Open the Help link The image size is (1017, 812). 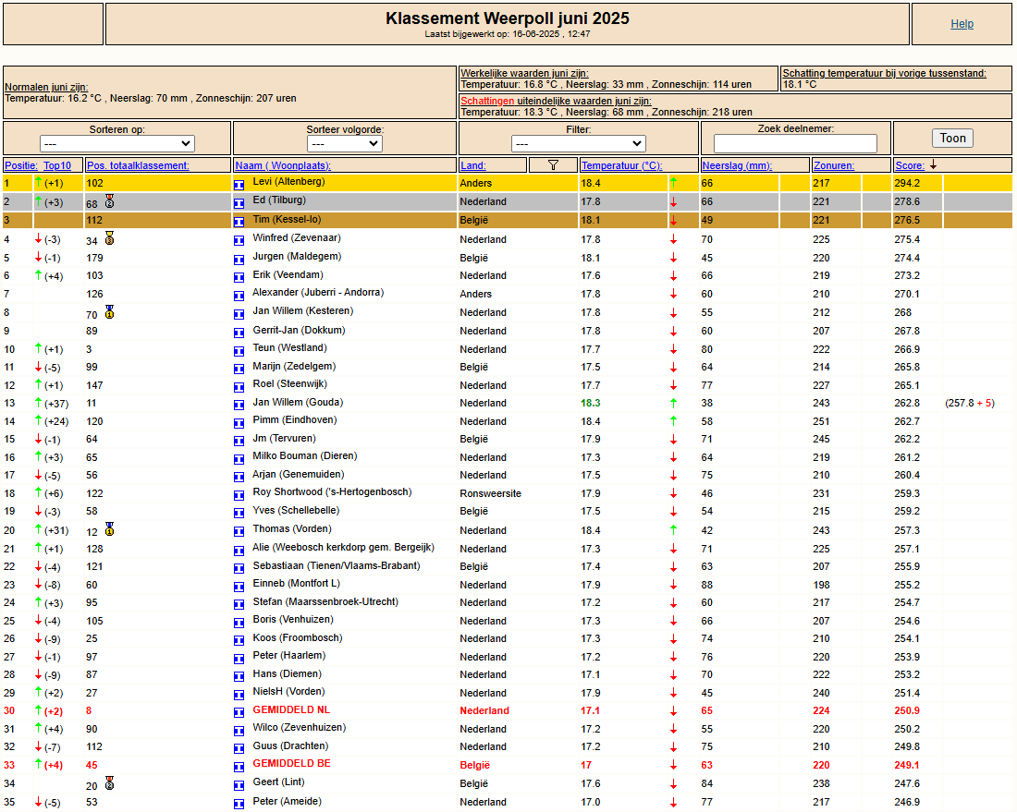point(962,24)
